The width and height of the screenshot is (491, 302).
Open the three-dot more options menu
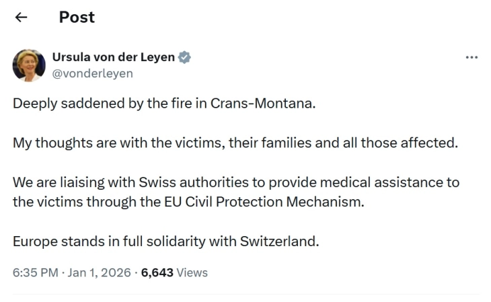(x=471, y=58)
